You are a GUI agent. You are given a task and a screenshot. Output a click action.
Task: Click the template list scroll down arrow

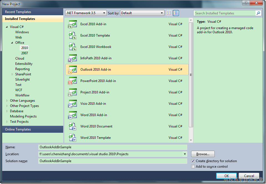click(191, 140)
